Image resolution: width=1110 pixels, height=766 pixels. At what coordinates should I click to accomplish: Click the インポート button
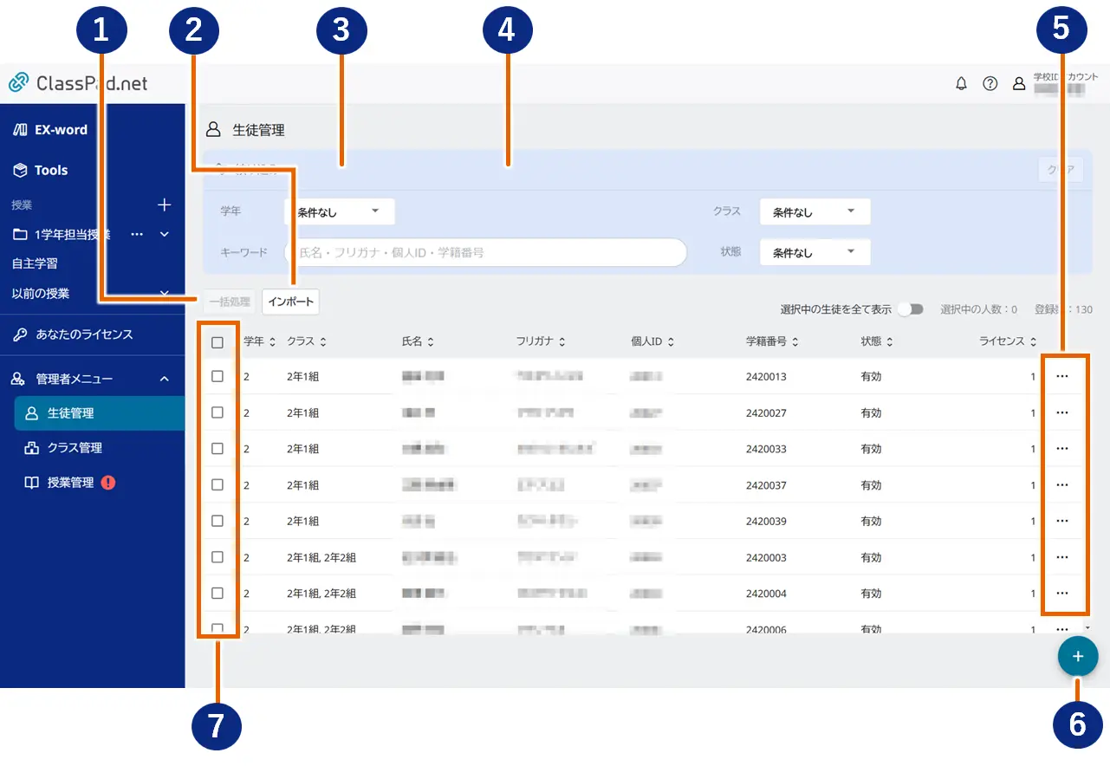tap(290, 302)
